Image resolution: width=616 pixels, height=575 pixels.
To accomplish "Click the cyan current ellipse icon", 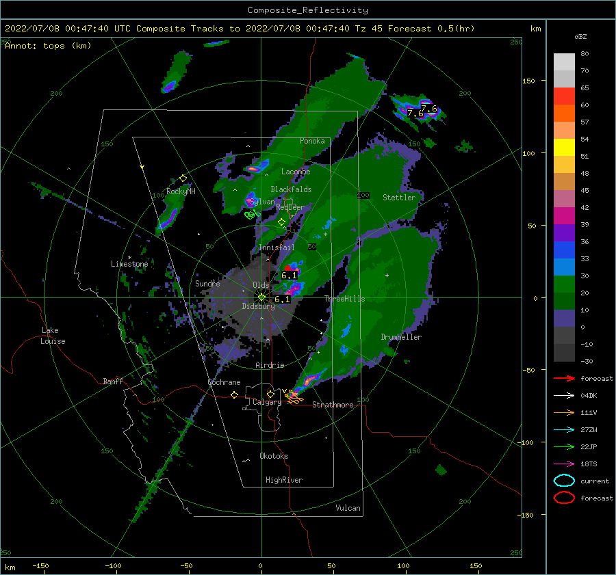I will 564,481.
